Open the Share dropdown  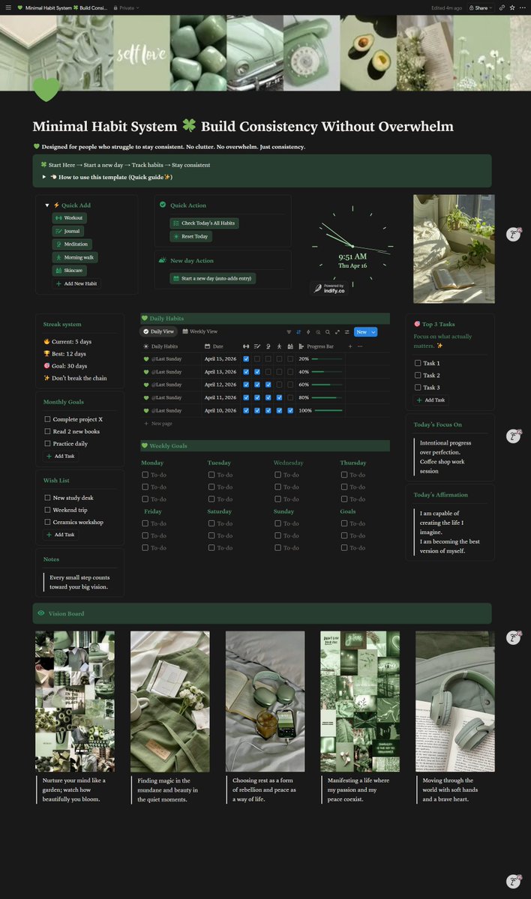(x=481, y=7)
